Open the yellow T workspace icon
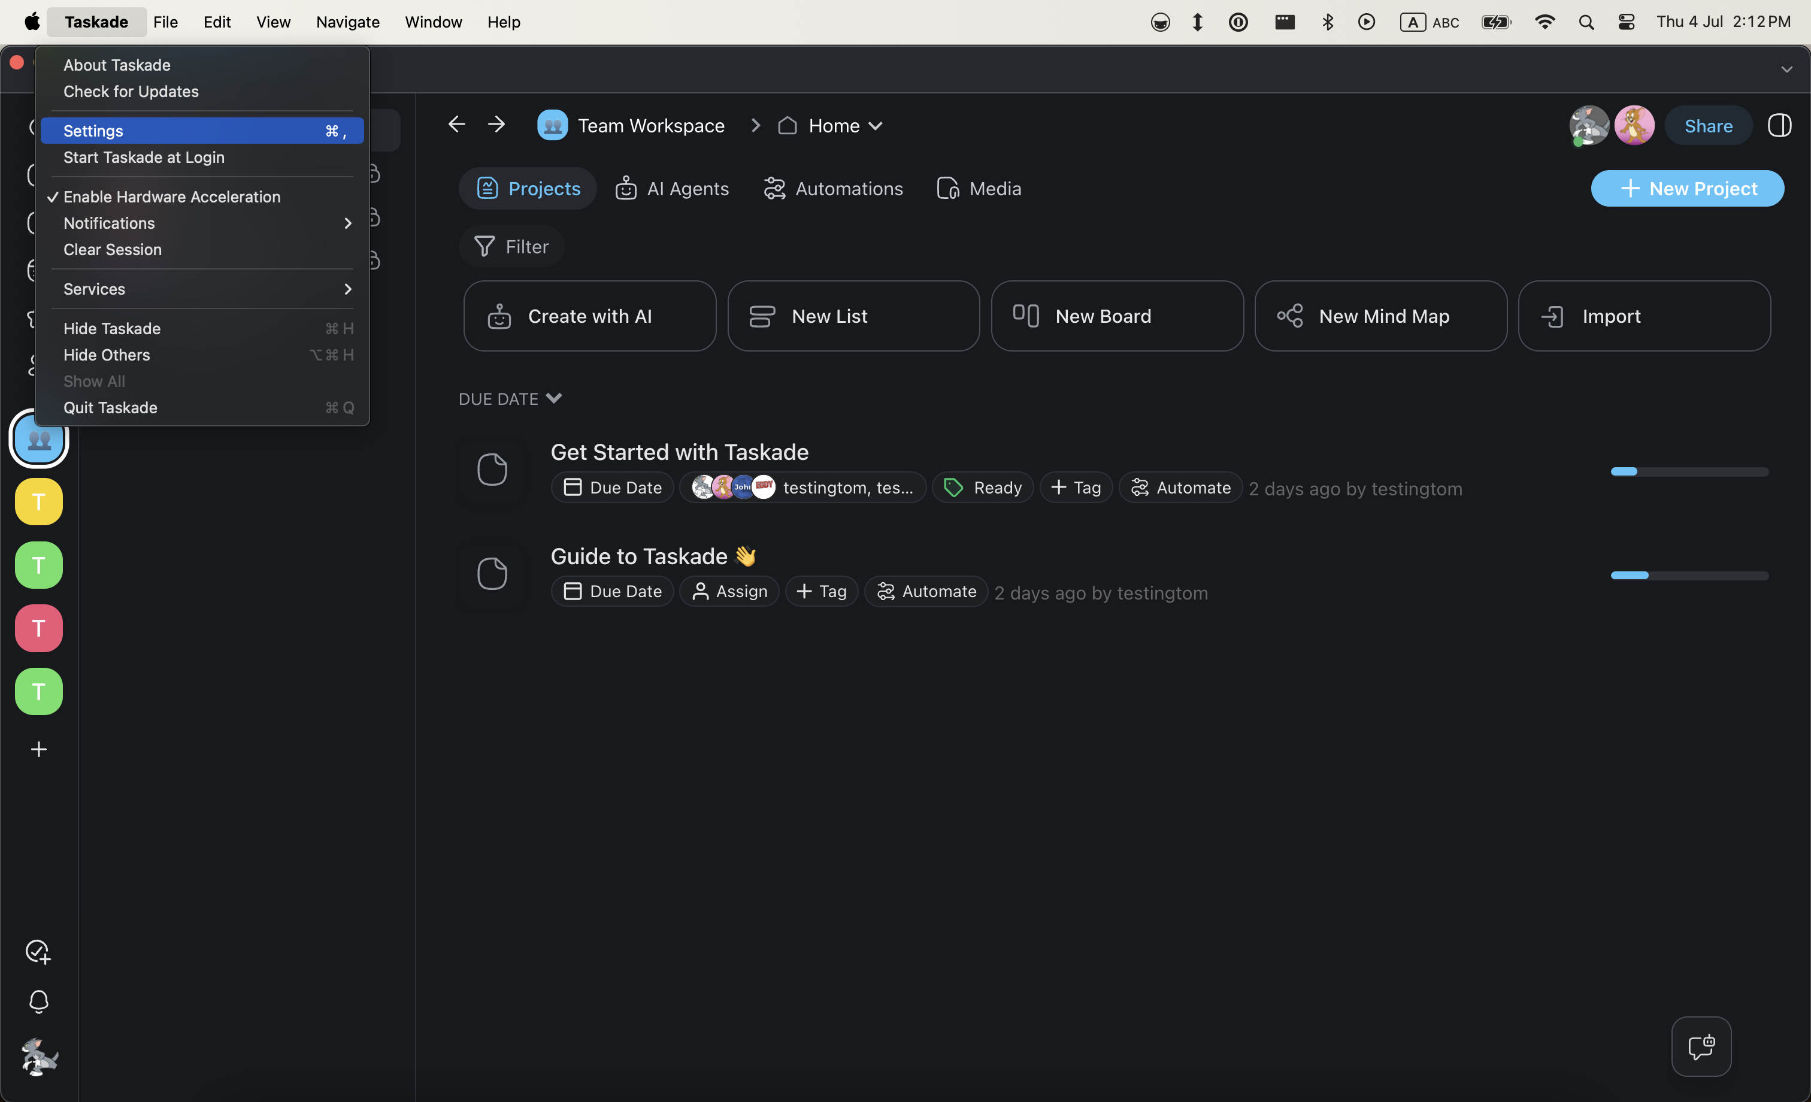 pyautogui.click(x=38, y=501)
